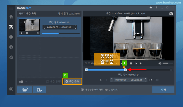
Task: Delete segment 1 with the trash icon
Action: [38, 33]
